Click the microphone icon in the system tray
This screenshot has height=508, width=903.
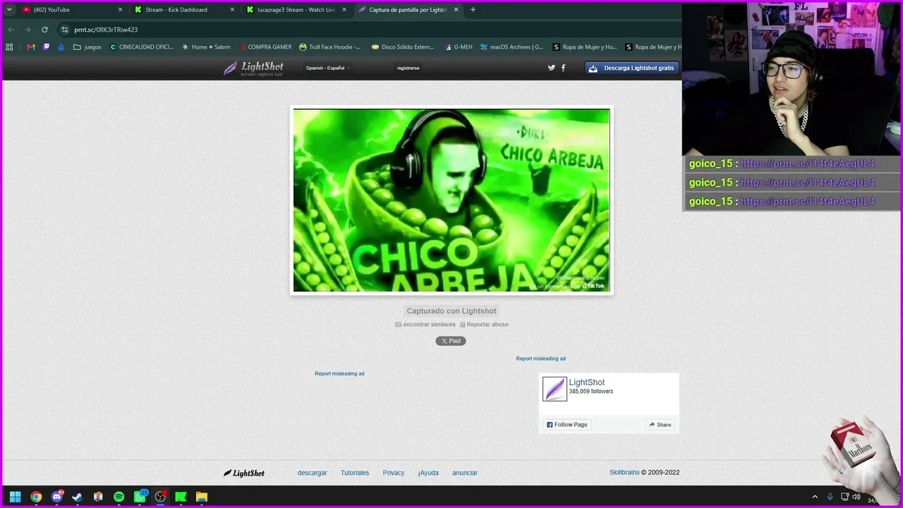click(830, 497)
